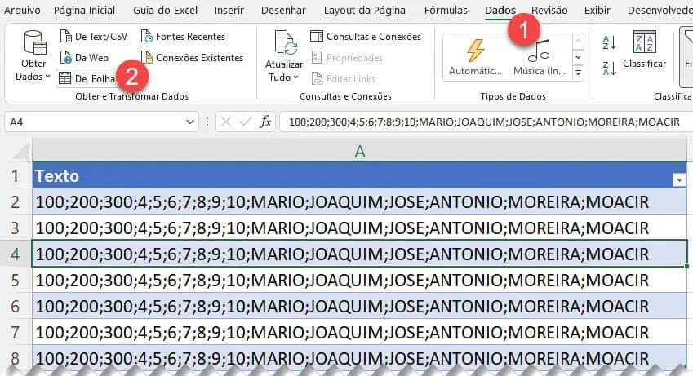This screenshot has height=376, width=693.
Task: Open Fontes Recentes
Action: (x=183, y=37)
